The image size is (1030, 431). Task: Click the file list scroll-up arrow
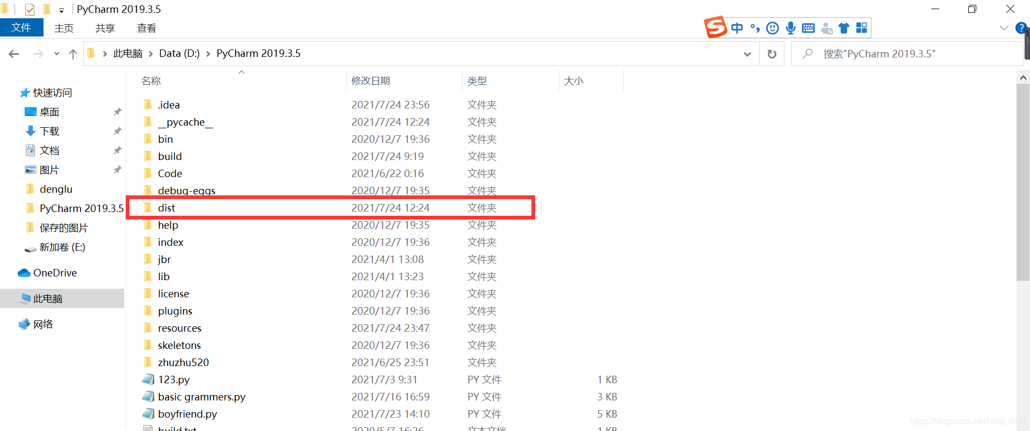[x=1023, y=78]
